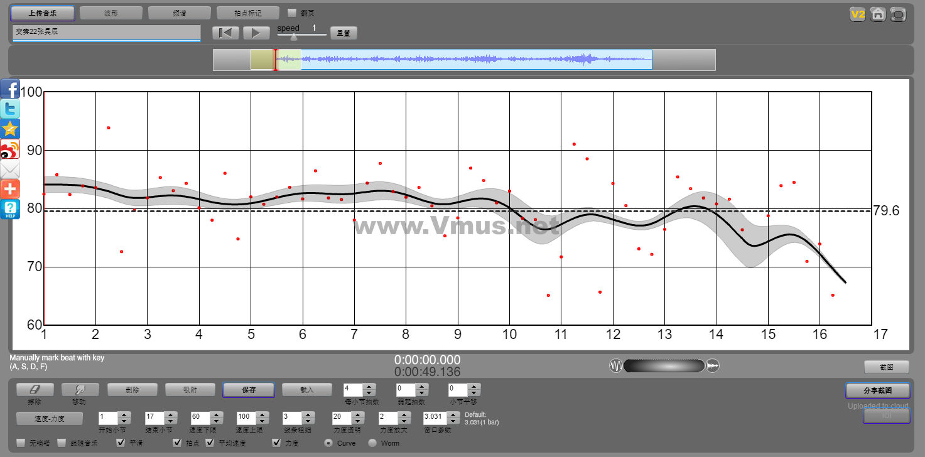This screenshot has width=925, height=457.
Task: Click the 删除 delete button
Action: tap(133, 390)
